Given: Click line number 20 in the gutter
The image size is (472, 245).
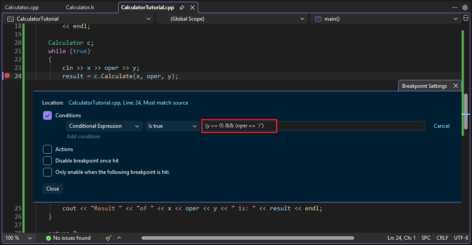Looking at the screenshot, I should (18, 43).
